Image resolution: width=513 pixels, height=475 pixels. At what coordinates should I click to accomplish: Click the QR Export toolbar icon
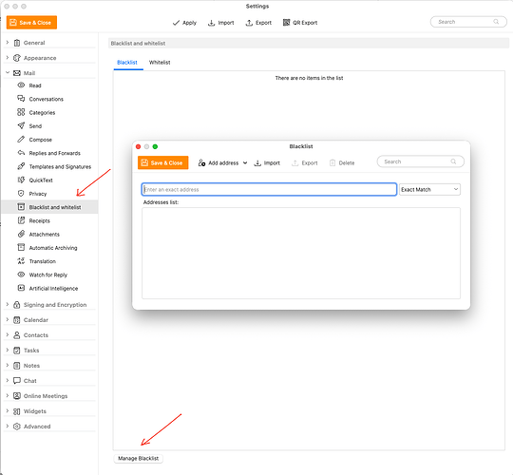point(286,22)
